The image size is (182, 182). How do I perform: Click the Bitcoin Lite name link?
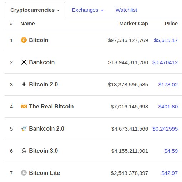tap(45, 173)
